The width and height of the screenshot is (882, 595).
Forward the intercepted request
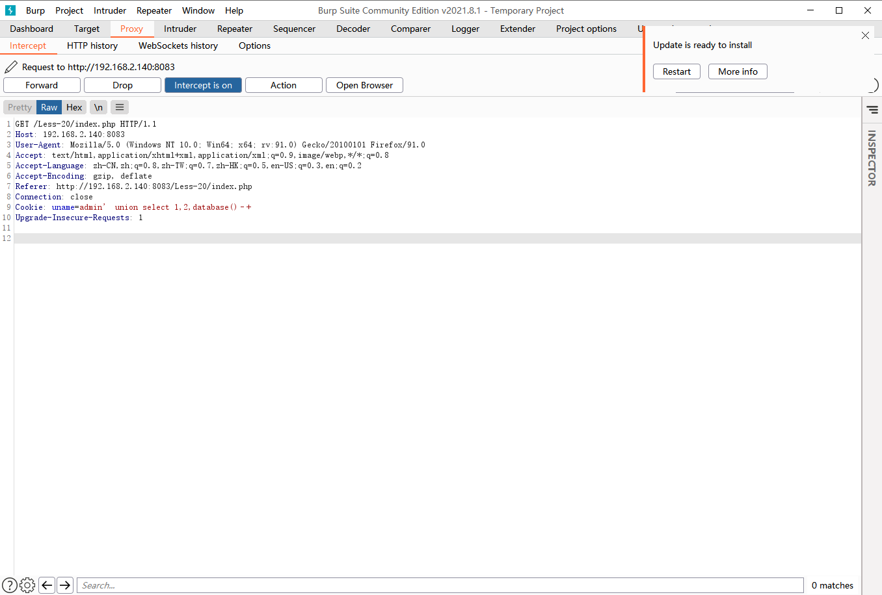pyautogui.click(x=42, y=85)
